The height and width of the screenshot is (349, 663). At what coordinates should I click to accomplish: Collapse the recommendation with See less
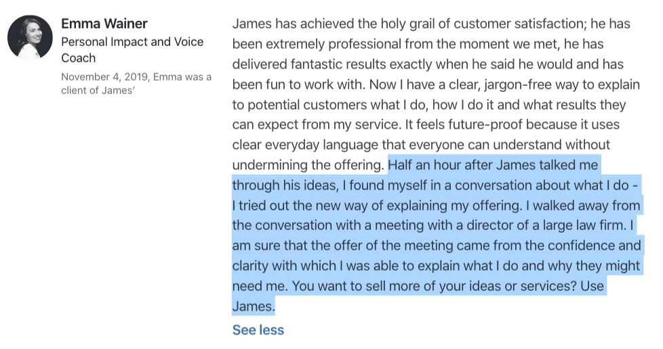258,329
